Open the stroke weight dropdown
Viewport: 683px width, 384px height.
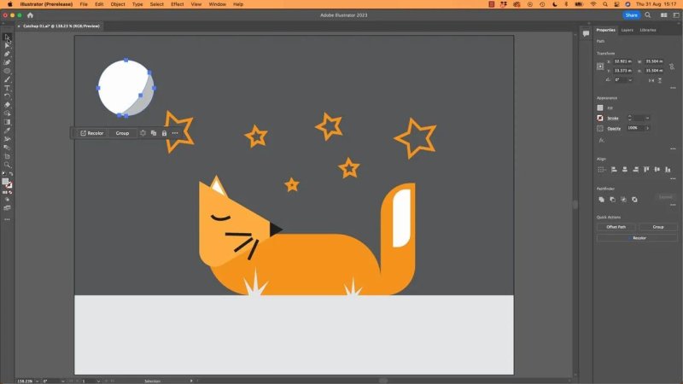click(647, 118)
